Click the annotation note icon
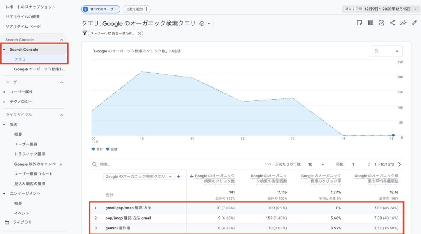421x234 pixels. pyautogui.click(x=359, y=23)
